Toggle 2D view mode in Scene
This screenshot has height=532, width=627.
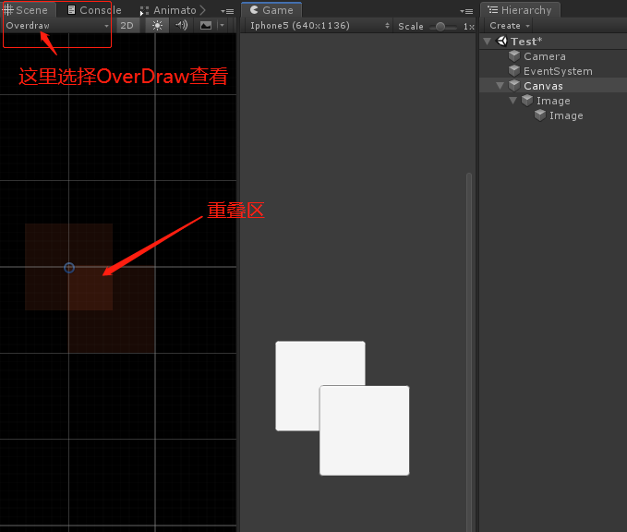pos(127,26)
